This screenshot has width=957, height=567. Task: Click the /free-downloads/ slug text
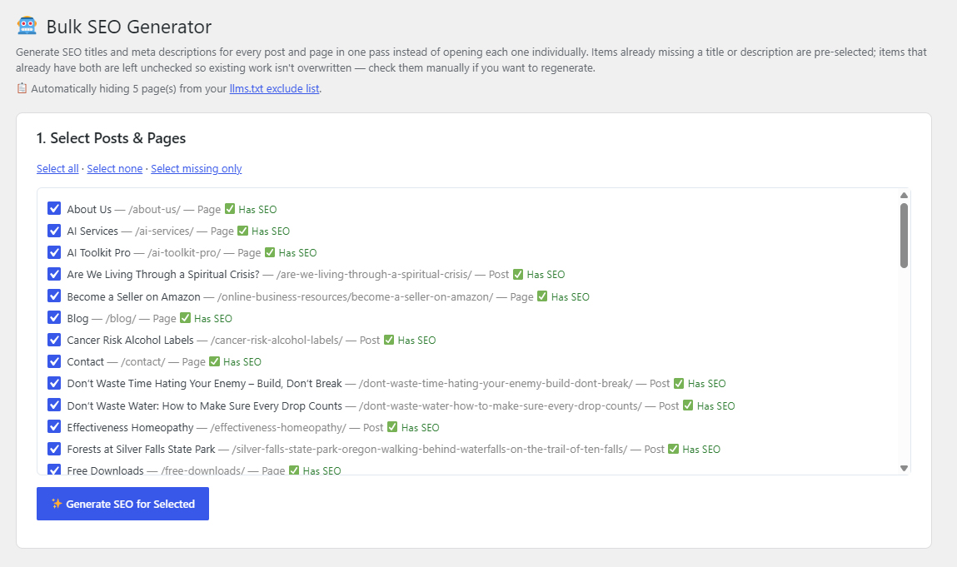(202, 470)
